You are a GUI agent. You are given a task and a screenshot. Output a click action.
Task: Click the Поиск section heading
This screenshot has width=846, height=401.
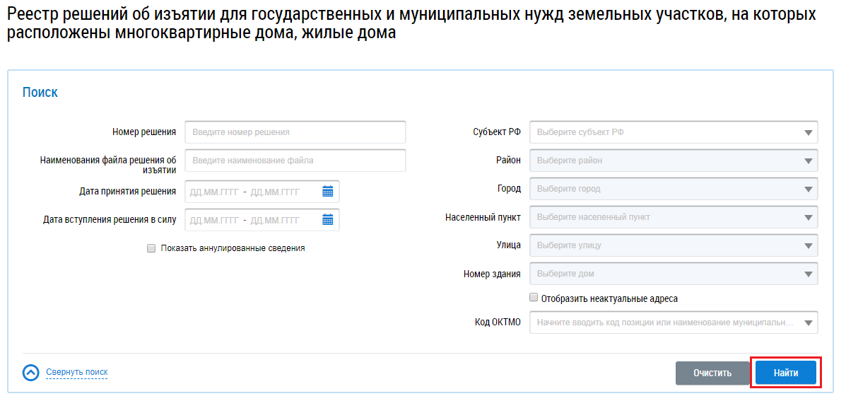click(40, 93)
